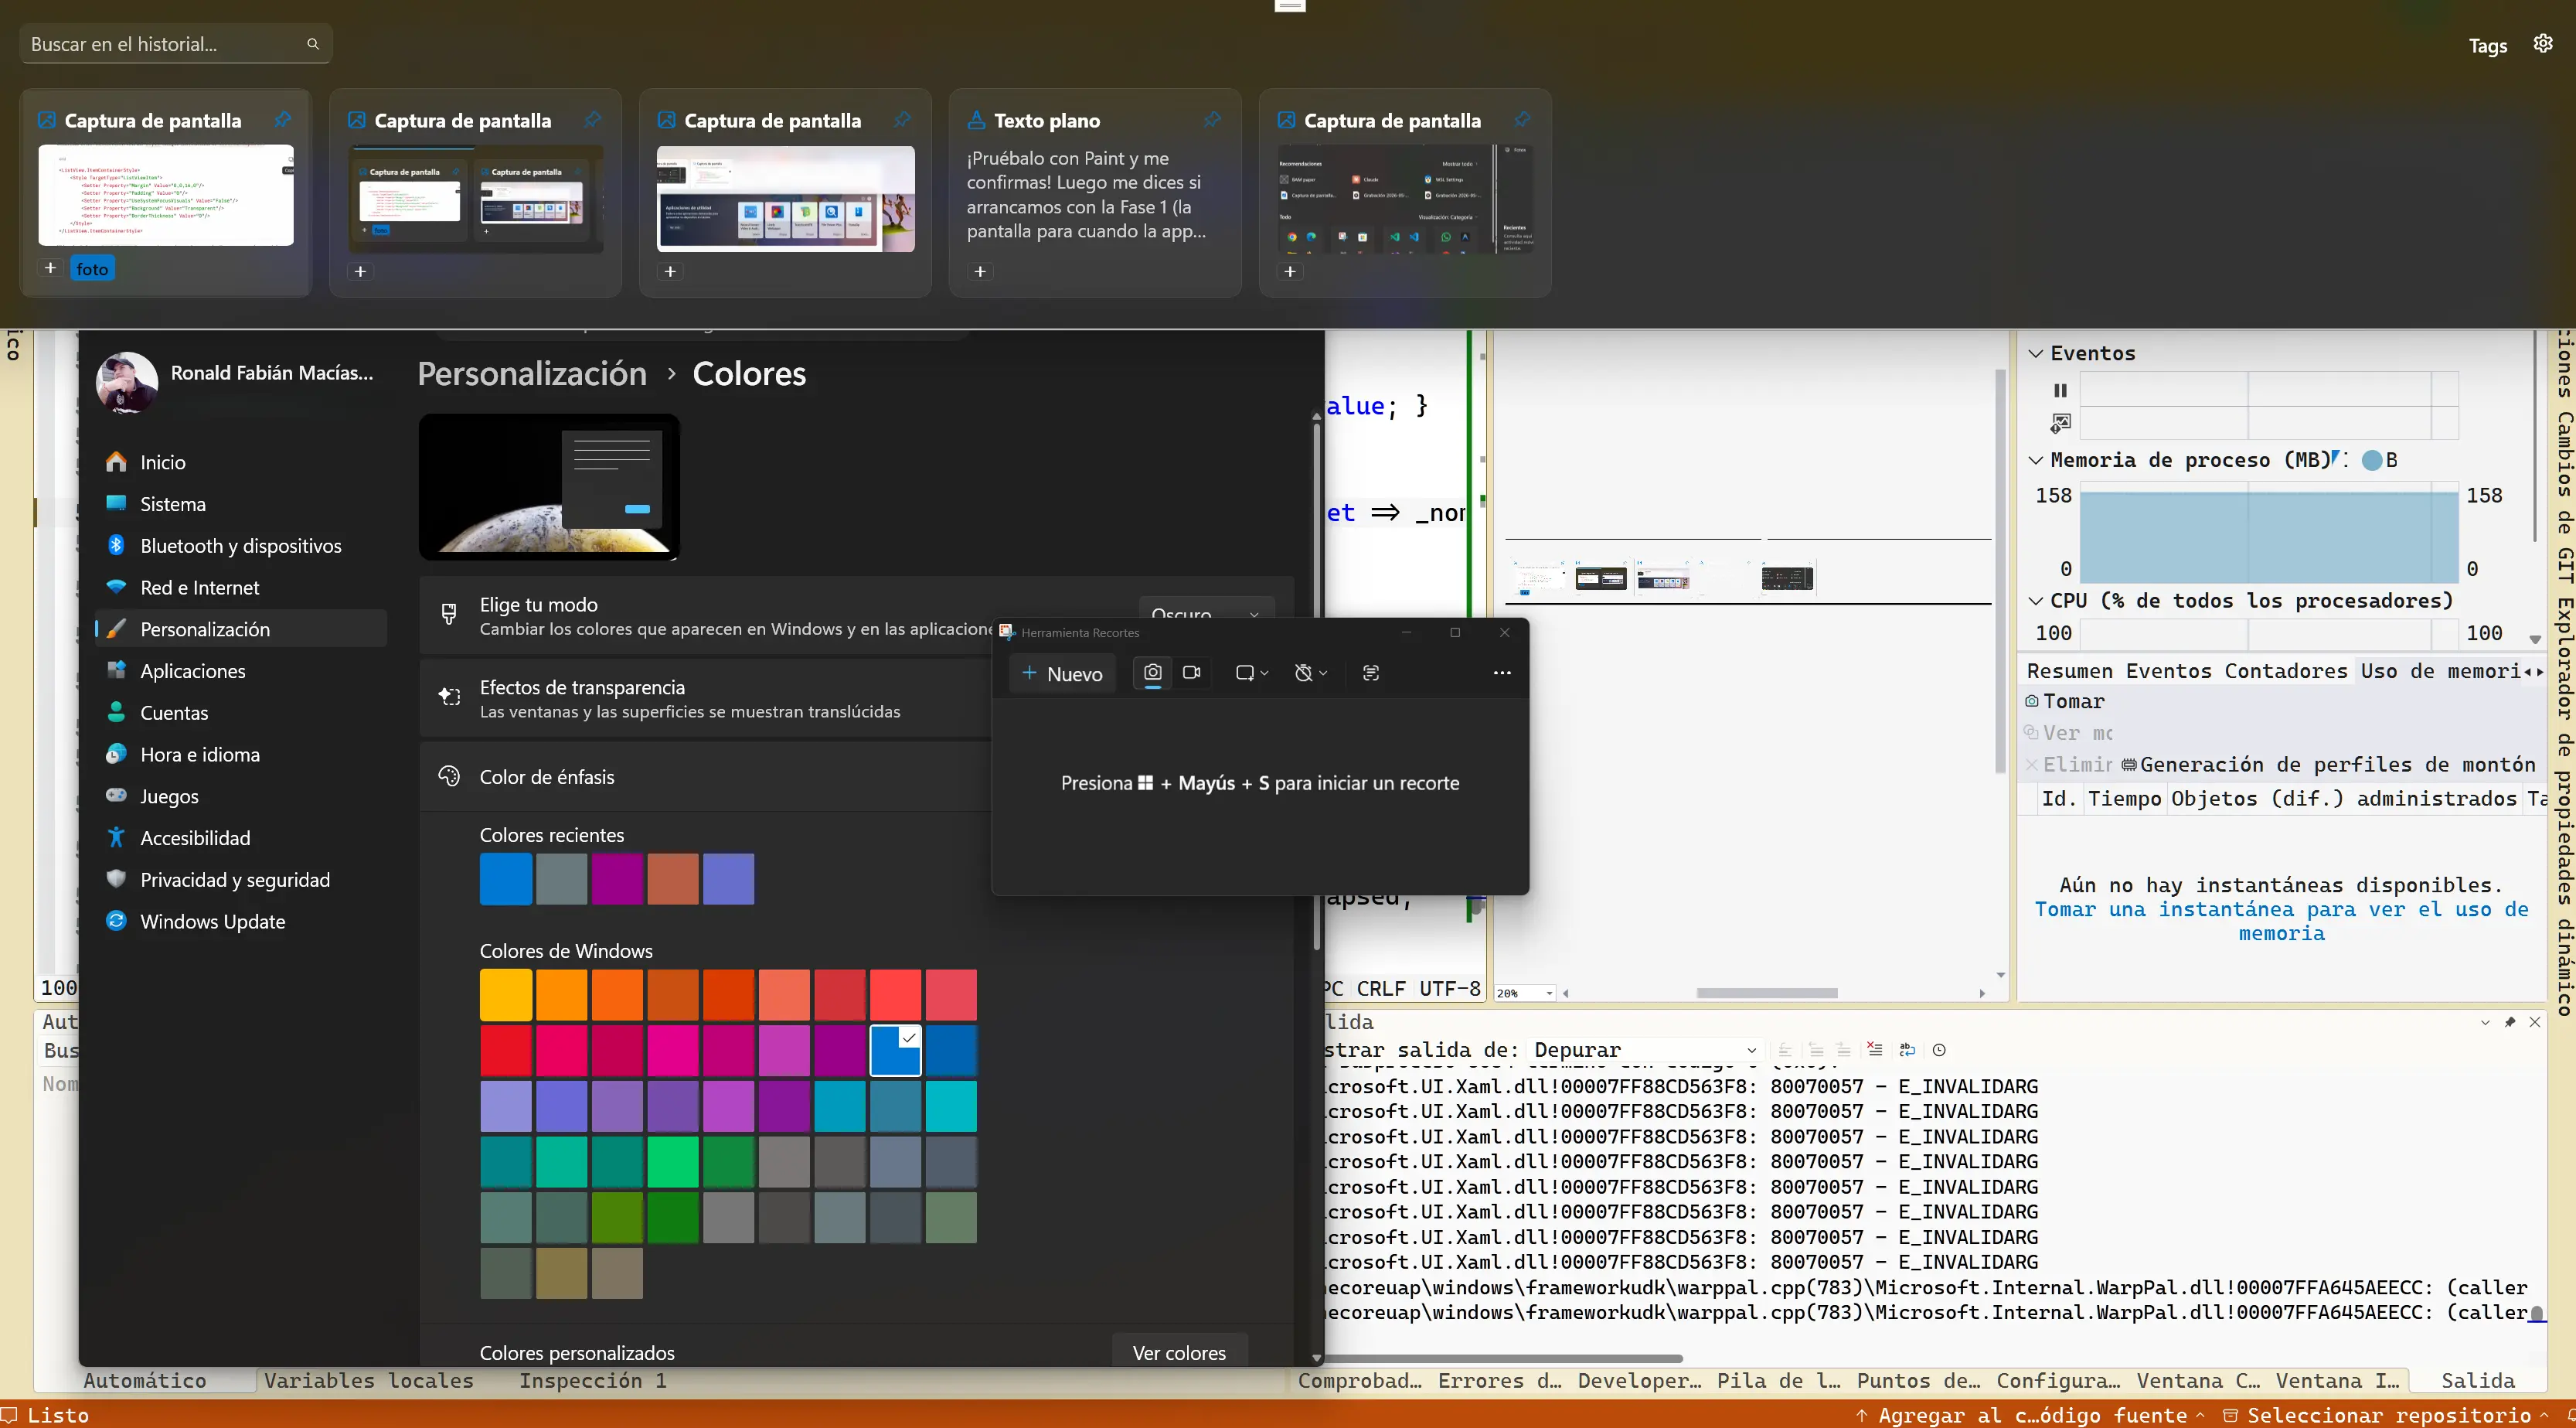Add another tag beside the foto tag
Screen dimensions: 2576x1428
[x=50, y=268]
